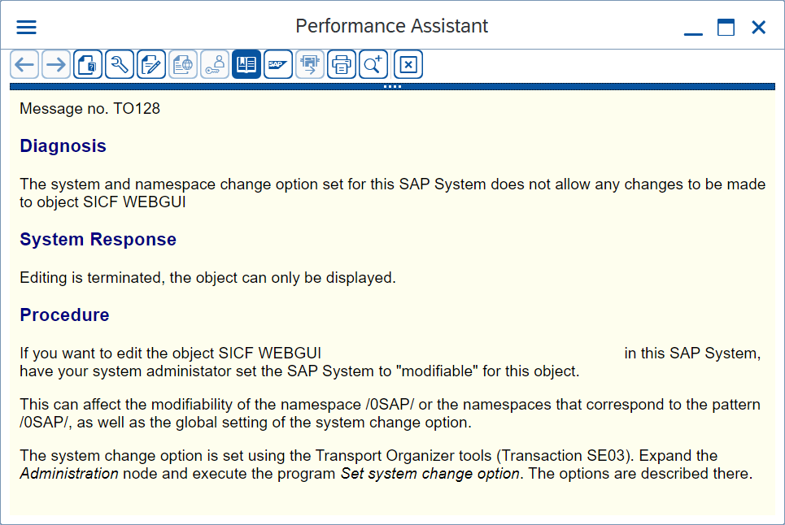Open Technical Information wrench icon

click(x=120, y=64)
